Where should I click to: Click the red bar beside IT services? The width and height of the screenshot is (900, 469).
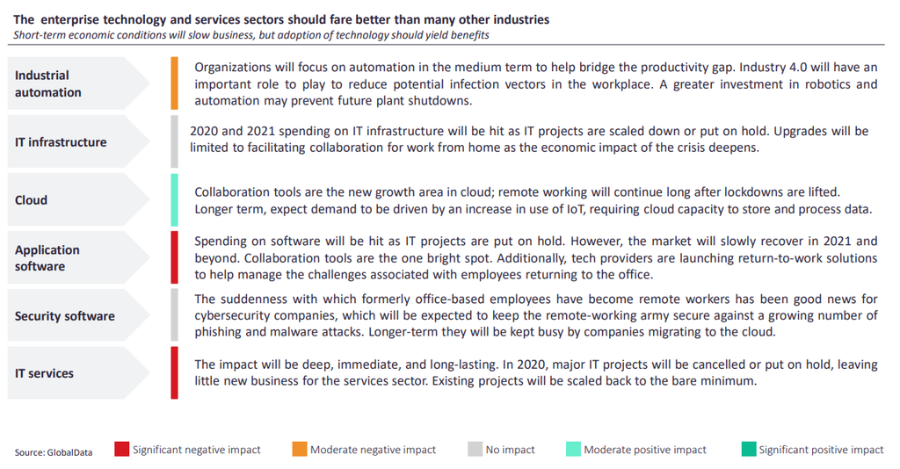pyautogui.click(x=175, y=372)
